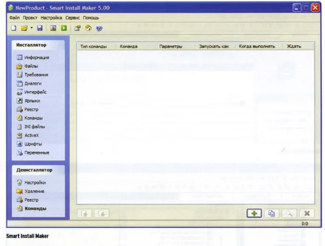This screenshot has height=246, width=325.
Task: Open the Информация section
Action: tap(37, 58)
